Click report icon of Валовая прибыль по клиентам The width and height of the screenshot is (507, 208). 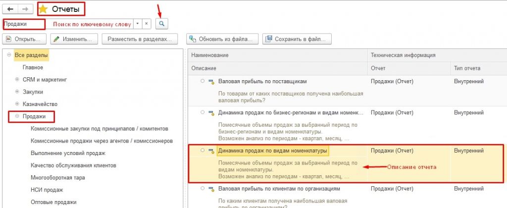pos(211,189)
